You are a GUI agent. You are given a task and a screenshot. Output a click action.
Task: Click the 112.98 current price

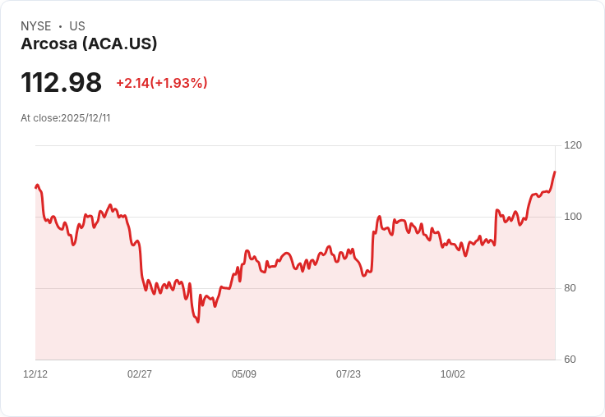pos(62,82)
